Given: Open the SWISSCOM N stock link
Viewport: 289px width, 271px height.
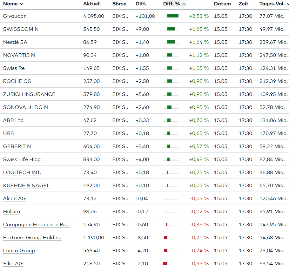Looking at the screenshot, I should (21, 29).
